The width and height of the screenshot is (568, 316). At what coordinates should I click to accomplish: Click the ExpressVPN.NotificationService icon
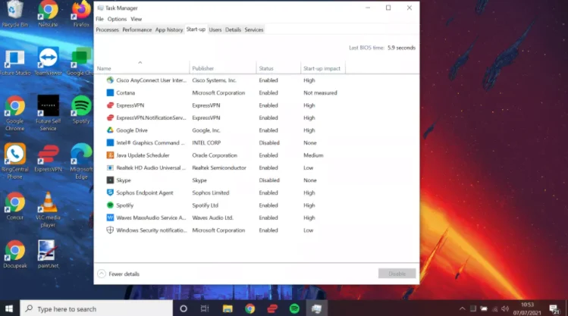point(110,117)
